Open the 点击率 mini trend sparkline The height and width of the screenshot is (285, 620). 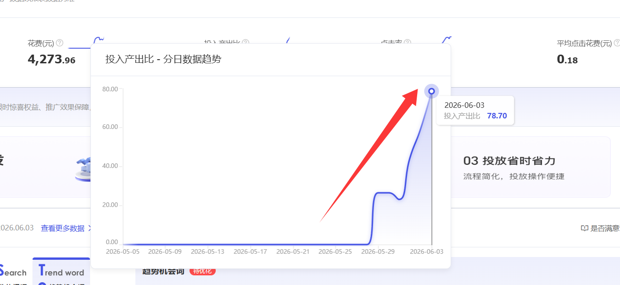pos(447,40)
